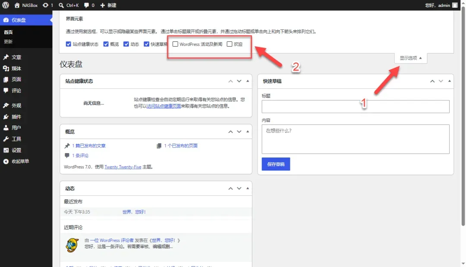Move 站点健康状态 panel down

239,81
